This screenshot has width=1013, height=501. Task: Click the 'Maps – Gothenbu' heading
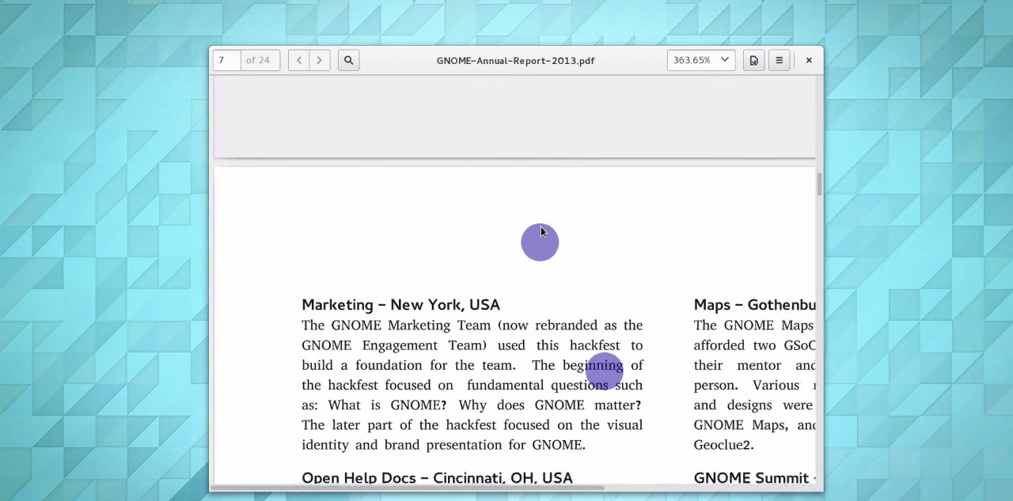pyautogui.click(x=754, y=305)
